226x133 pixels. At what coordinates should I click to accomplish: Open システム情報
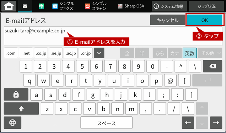click(169, 6)
